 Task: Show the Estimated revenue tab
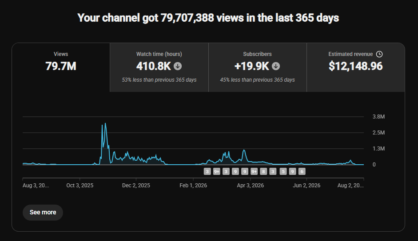coord(356,67)
